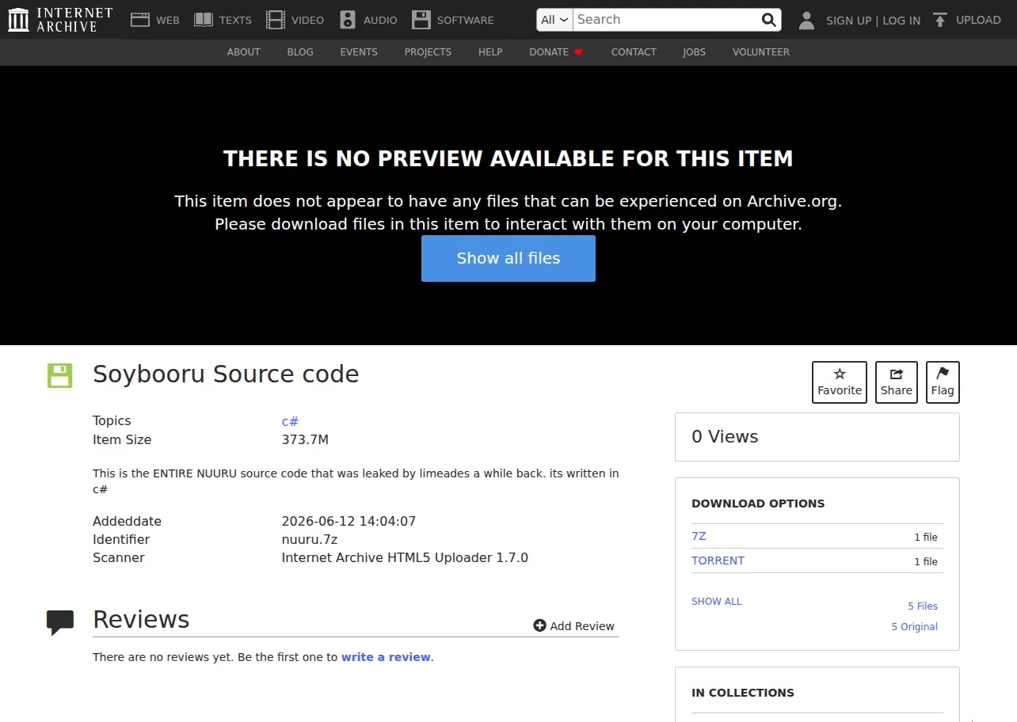Open the Help menu item
This screenshot has width=1017, height=722.
pyautogui.click(x=490, y=52)
